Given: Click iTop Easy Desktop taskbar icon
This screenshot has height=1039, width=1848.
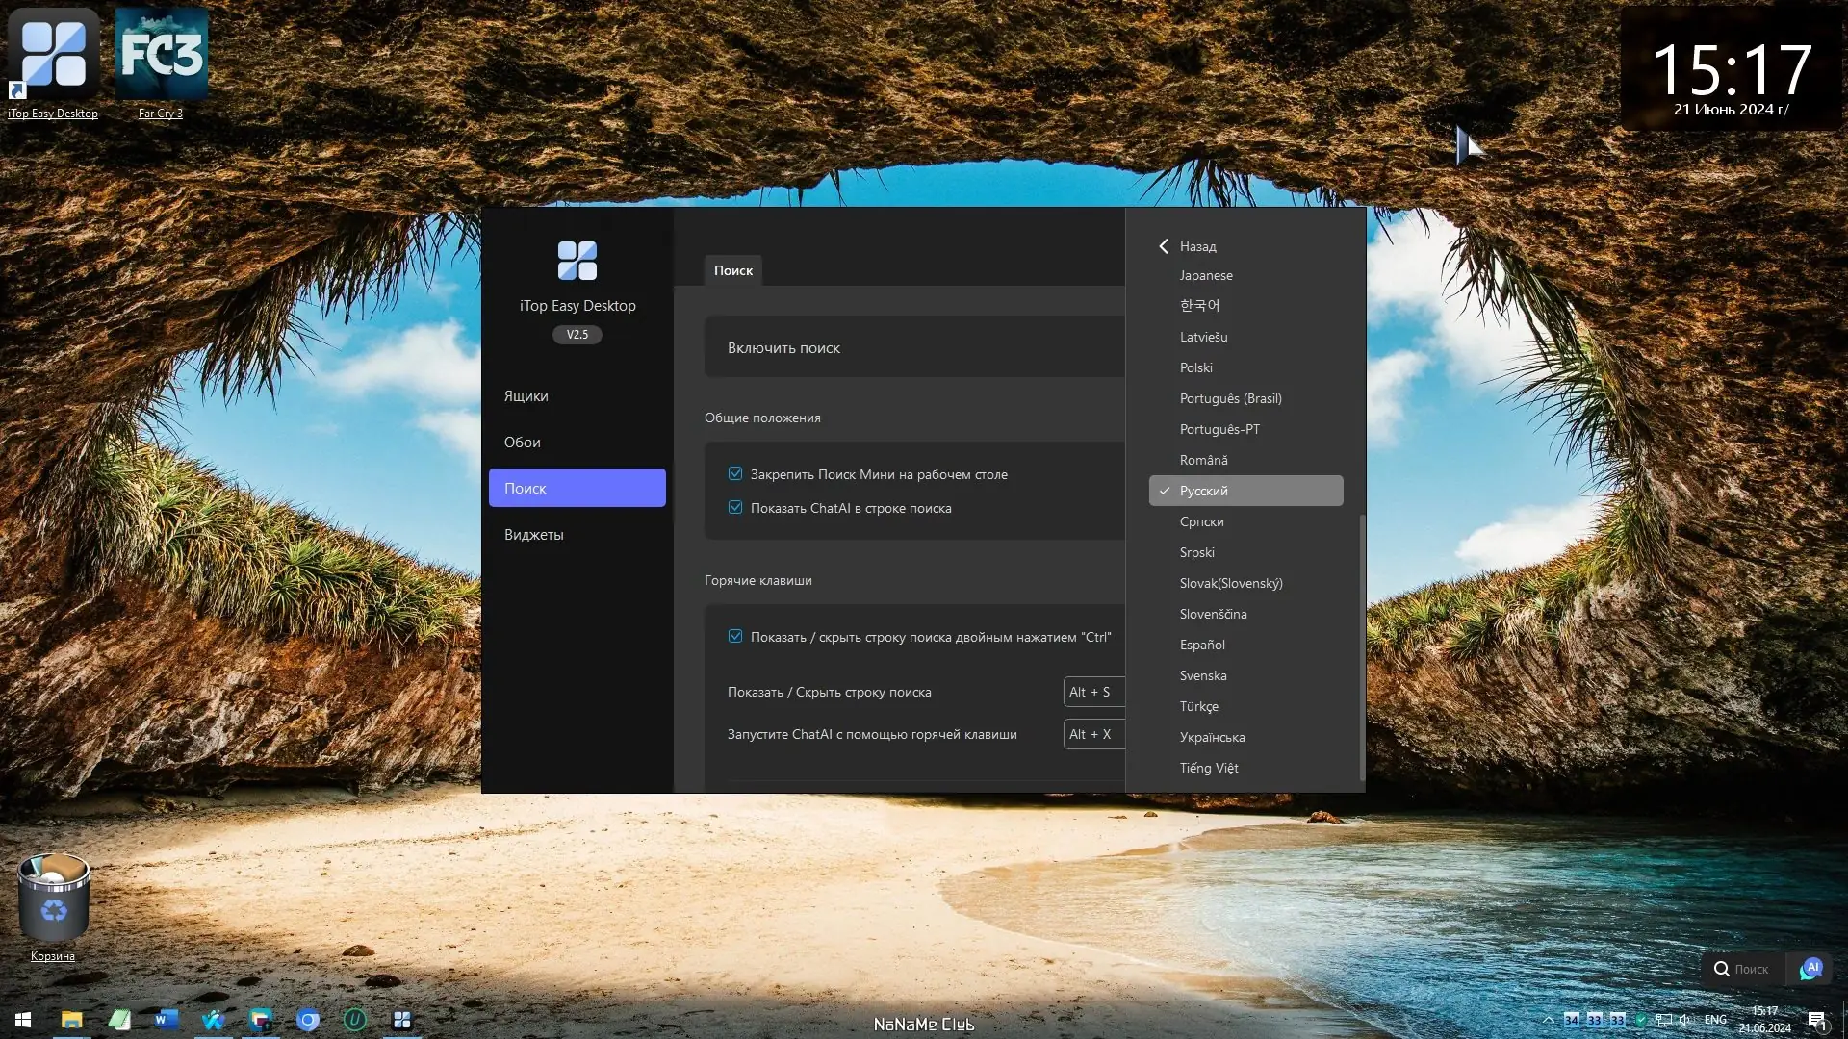Looking at the screenshot, I should pyautogui.click(x=402, y=1020).
